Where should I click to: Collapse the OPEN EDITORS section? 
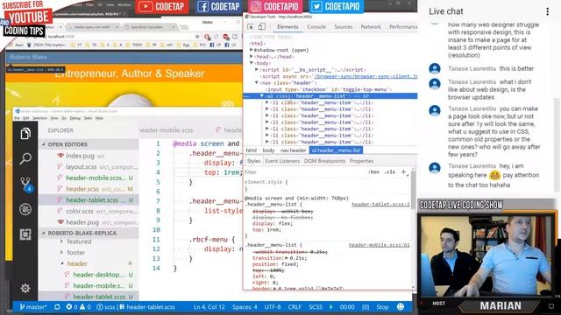pos(44,144)
